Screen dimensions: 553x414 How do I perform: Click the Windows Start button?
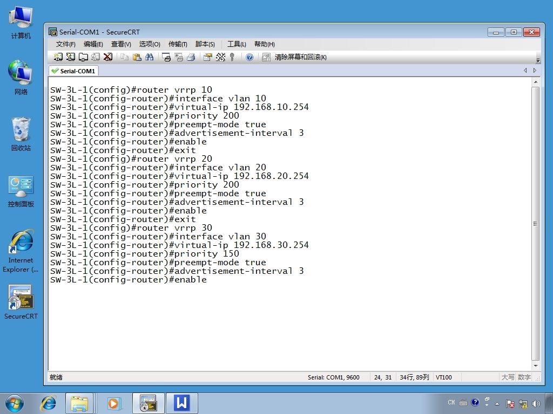[15, 403]
